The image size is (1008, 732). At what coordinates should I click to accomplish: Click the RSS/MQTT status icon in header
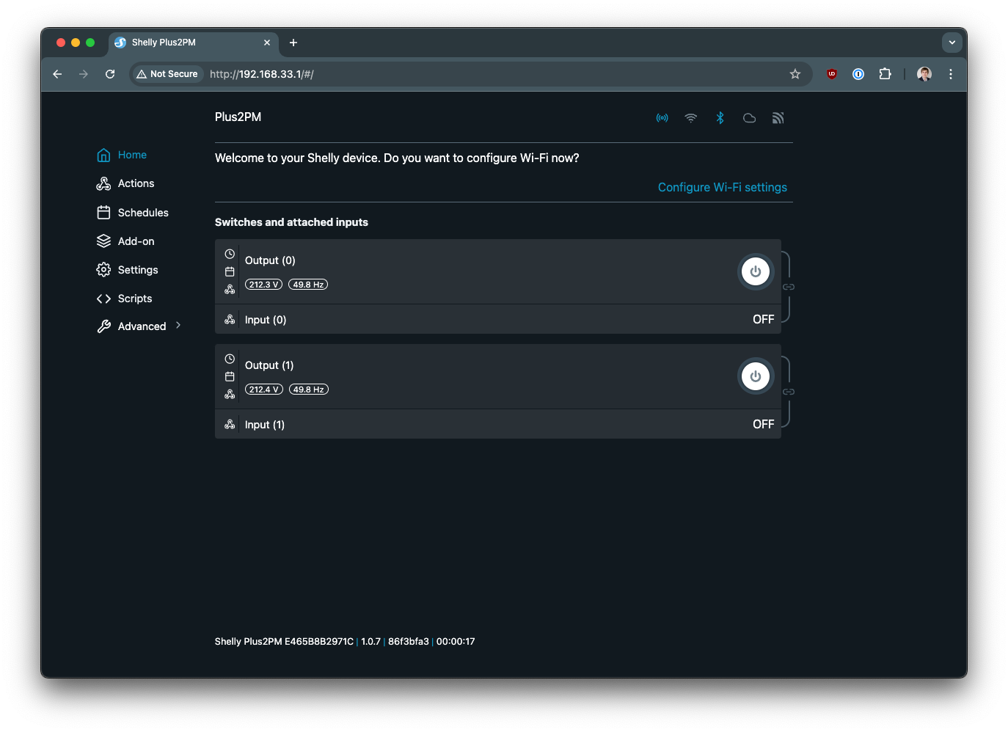[x=778, y=118]
